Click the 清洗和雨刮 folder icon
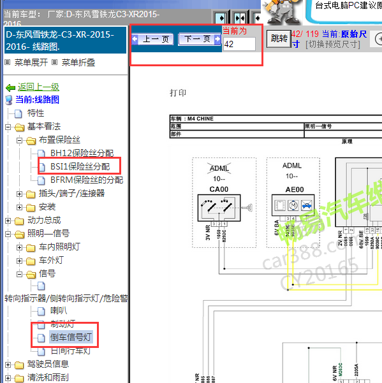This screenshot has height=383, width=382. coord(19,378)
